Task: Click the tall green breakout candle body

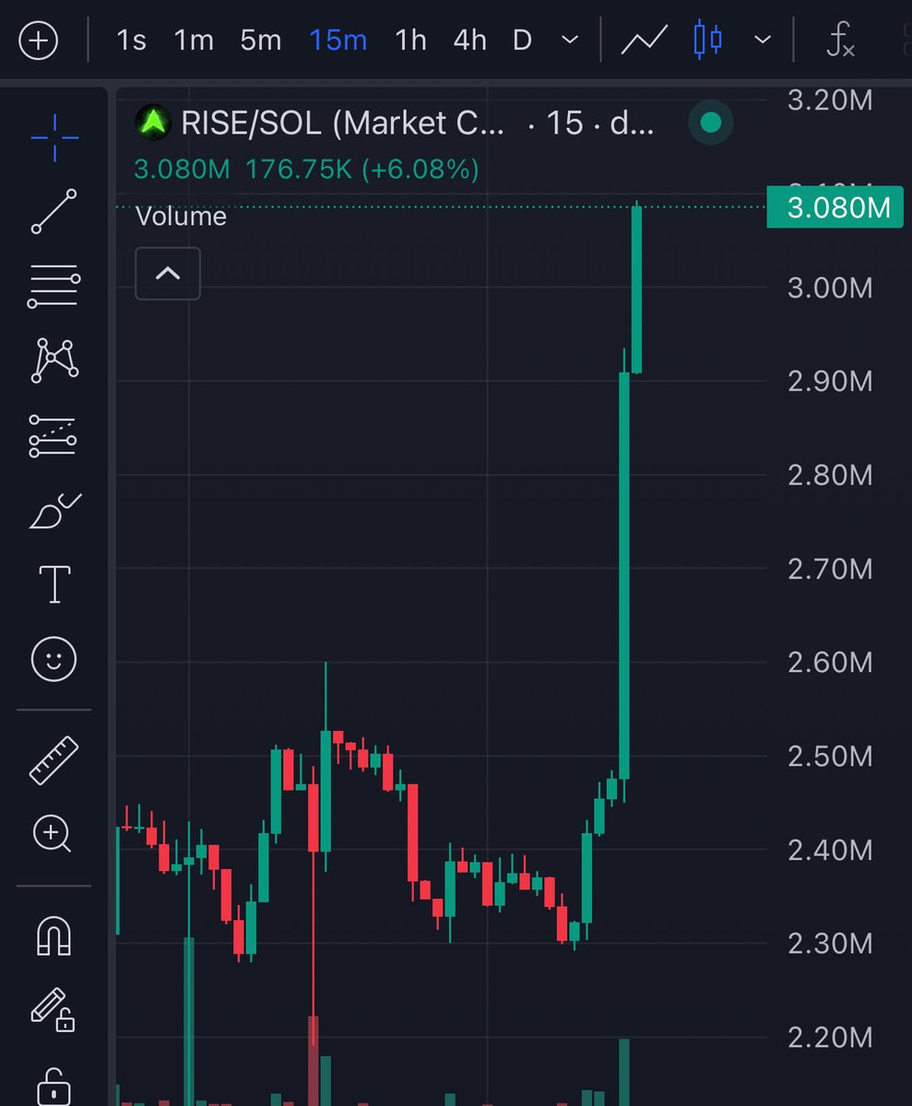Action: [x=624, y=576]
